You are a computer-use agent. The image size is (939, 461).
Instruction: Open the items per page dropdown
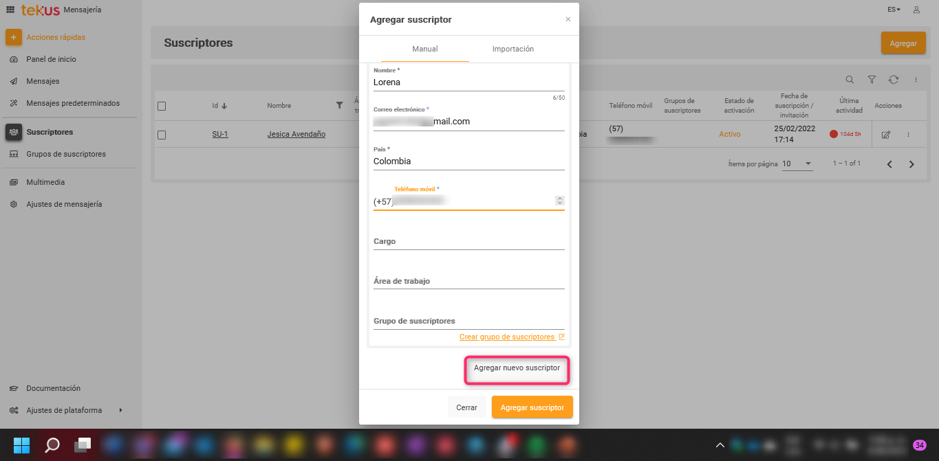(x=797, y=164)
